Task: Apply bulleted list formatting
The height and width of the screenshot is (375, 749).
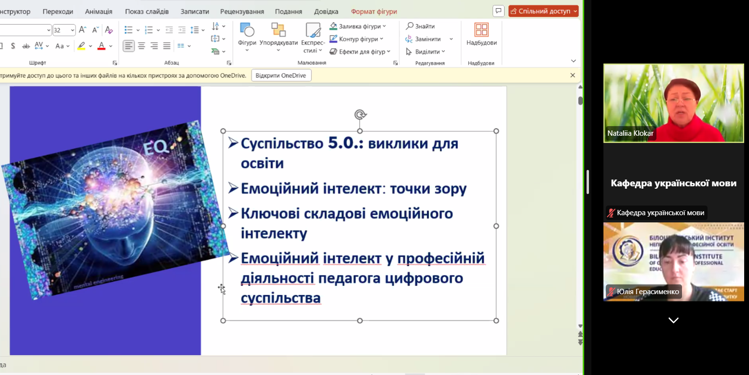Action: coord(128,30)
